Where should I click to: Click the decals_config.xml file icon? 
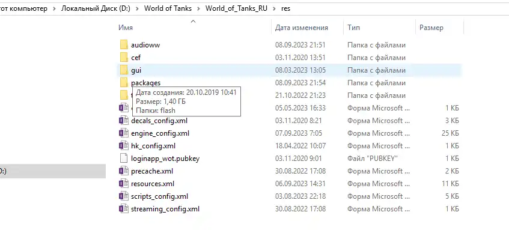[x=124, y=121]
